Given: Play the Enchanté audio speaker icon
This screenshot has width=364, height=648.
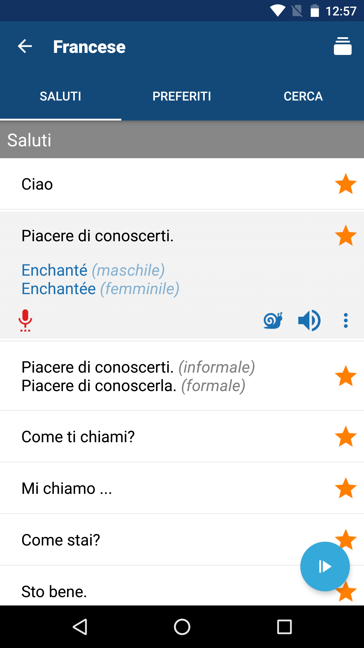Looking at the screenshot, I should (x=309, y=320).
